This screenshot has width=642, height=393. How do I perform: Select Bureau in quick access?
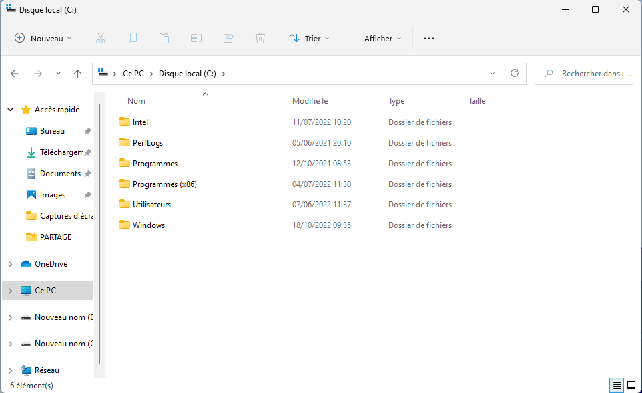click(x=51, y=131)
